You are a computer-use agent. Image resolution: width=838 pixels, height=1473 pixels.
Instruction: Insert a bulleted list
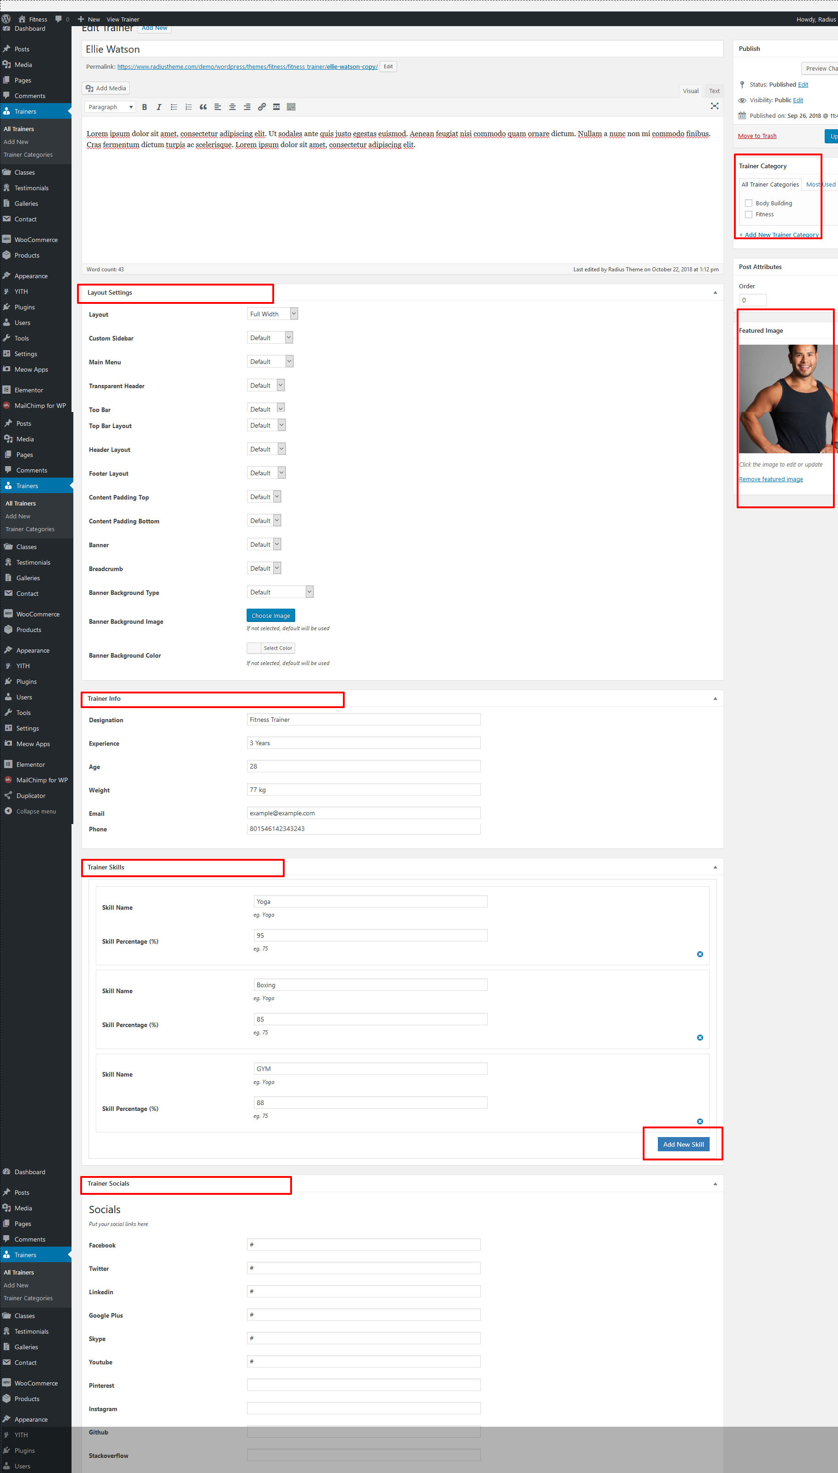(x=174, y=107)
